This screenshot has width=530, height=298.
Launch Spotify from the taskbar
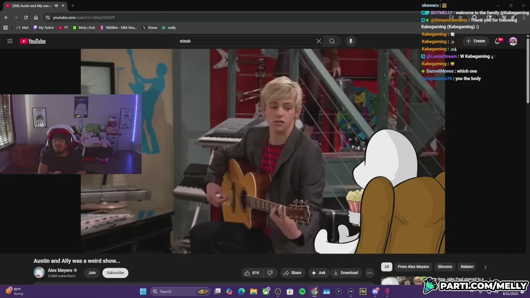[302, 291]
